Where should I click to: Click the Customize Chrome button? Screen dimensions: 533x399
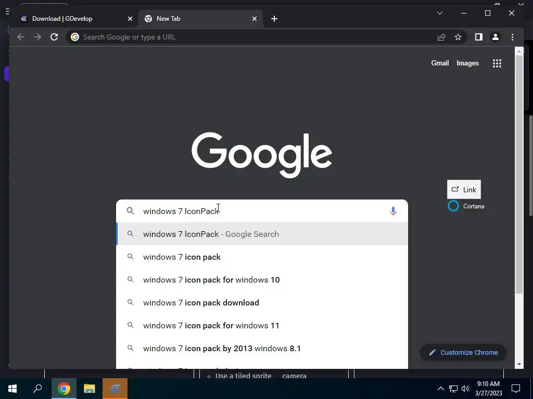click(463, 353)
